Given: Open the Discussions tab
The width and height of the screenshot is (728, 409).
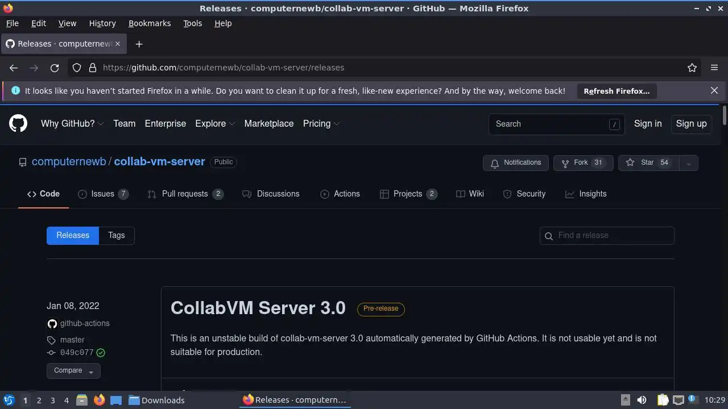Looking at the screenshot, I should point(271,194).
